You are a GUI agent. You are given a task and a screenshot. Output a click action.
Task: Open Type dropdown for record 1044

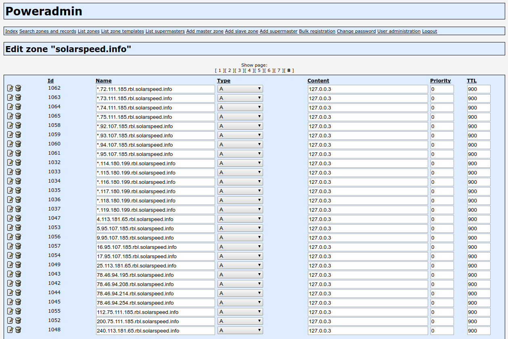click(x=240, y=293)
